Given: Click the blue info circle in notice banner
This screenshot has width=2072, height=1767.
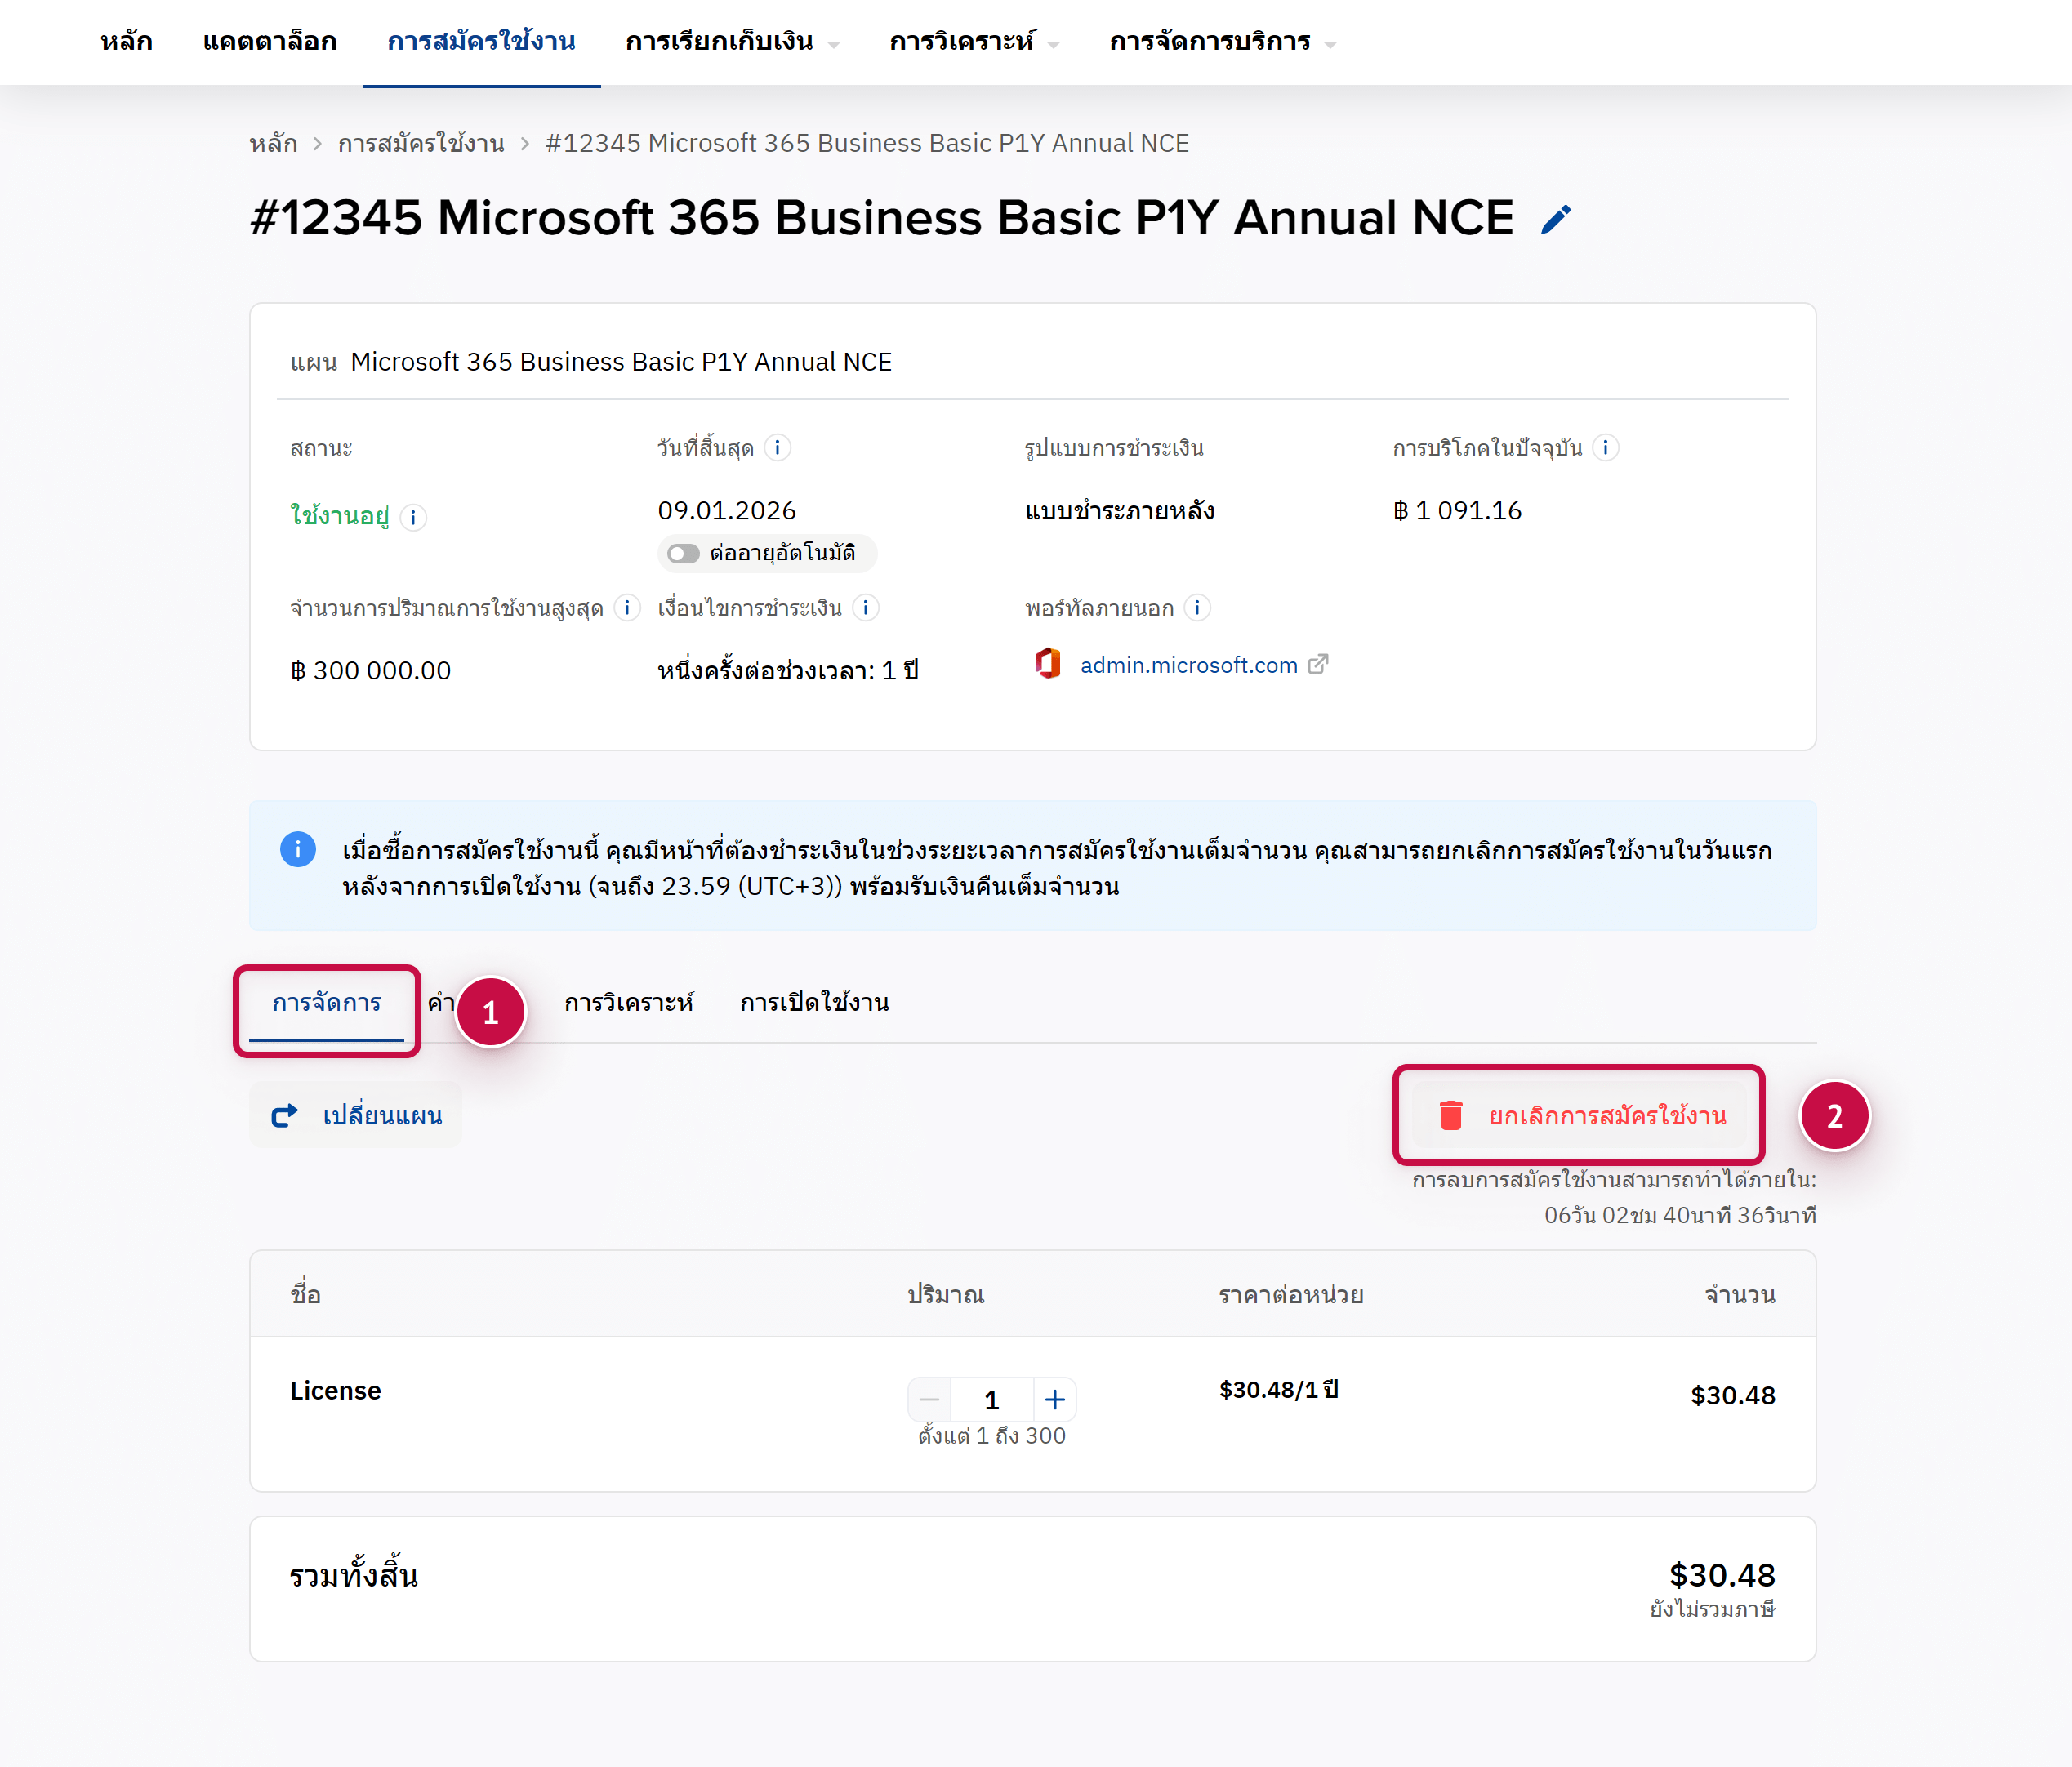Looking at the screenshot, I should pos(298,849).
